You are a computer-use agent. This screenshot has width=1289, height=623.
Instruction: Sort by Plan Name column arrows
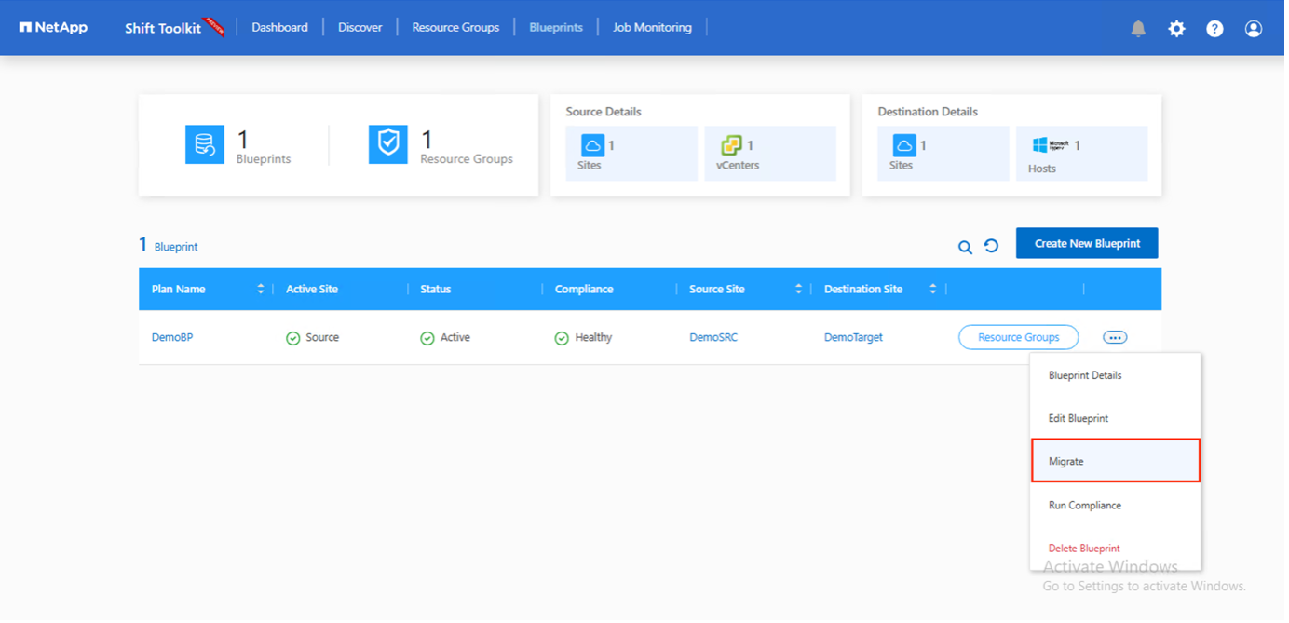point(261,290)
